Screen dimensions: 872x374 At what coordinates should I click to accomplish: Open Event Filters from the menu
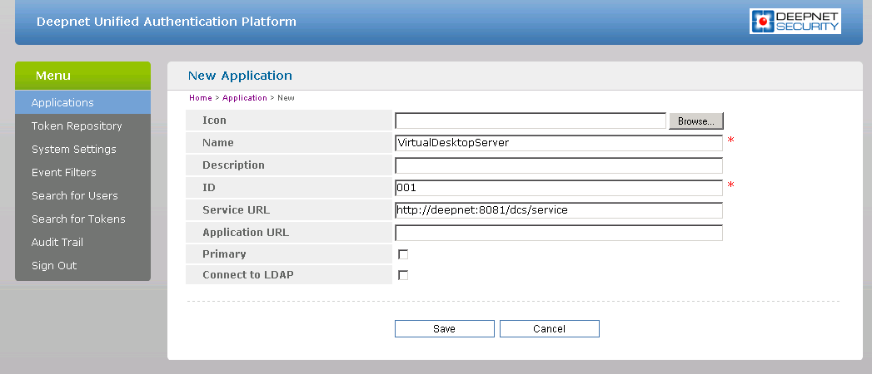(x=63, y=173)
